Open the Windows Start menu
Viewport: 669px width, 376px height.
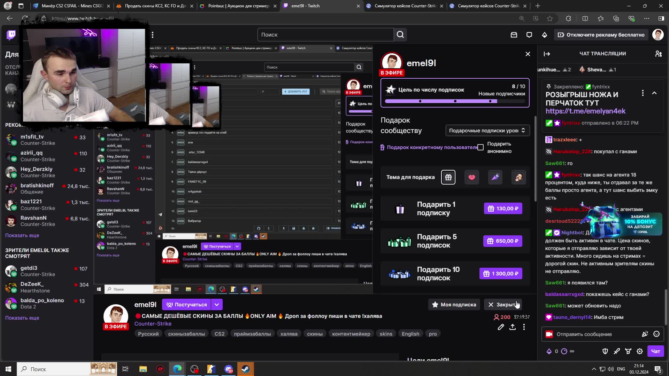pyautogui.click(x=8, y=369)
